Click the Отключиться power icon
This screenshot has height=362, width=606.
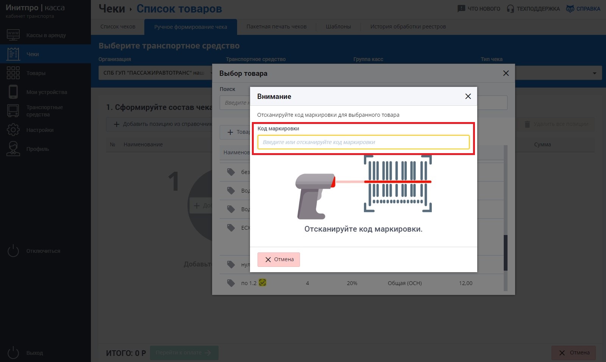point(13,251)
